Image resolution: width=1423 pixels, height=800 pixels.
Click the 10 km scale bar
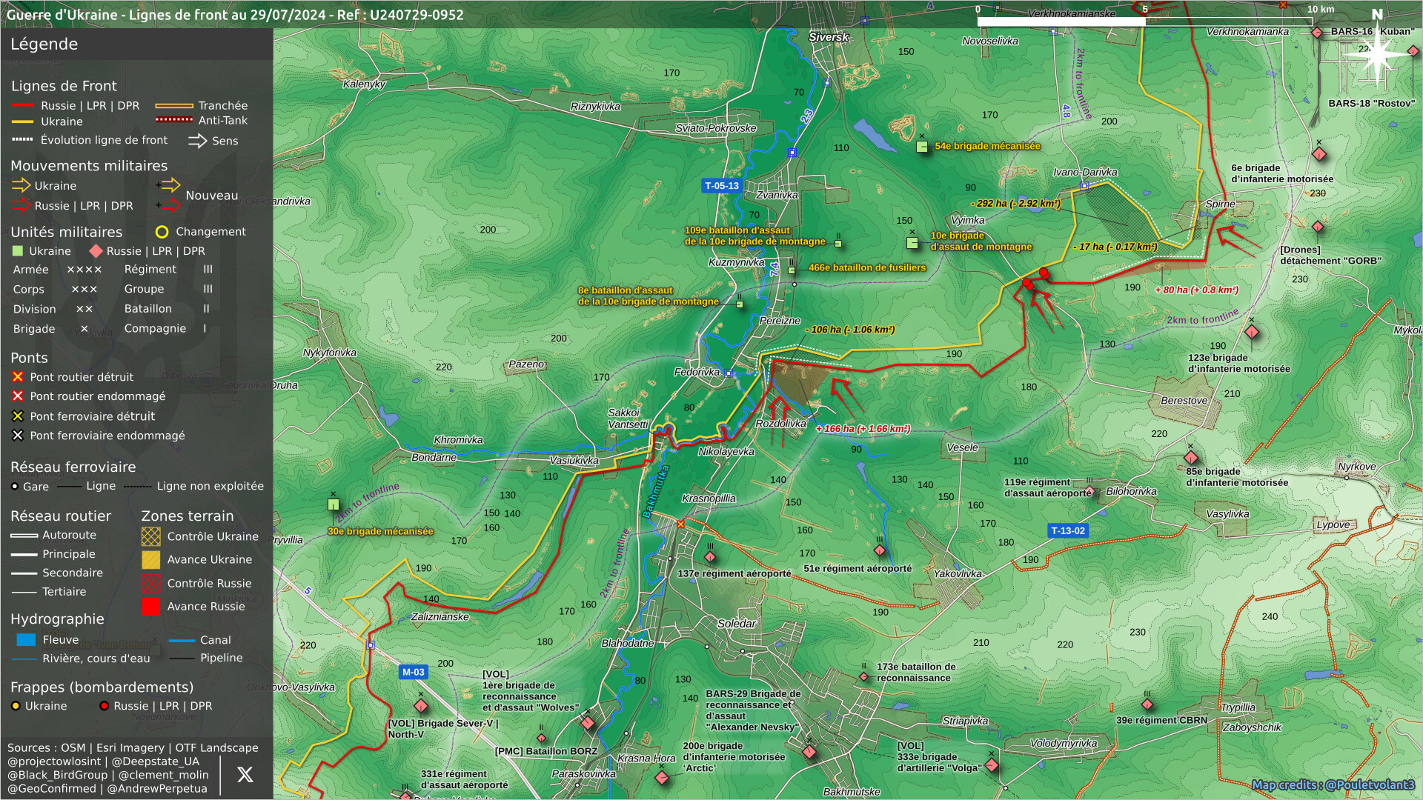pyautogui.click(x=1145, y=21)
